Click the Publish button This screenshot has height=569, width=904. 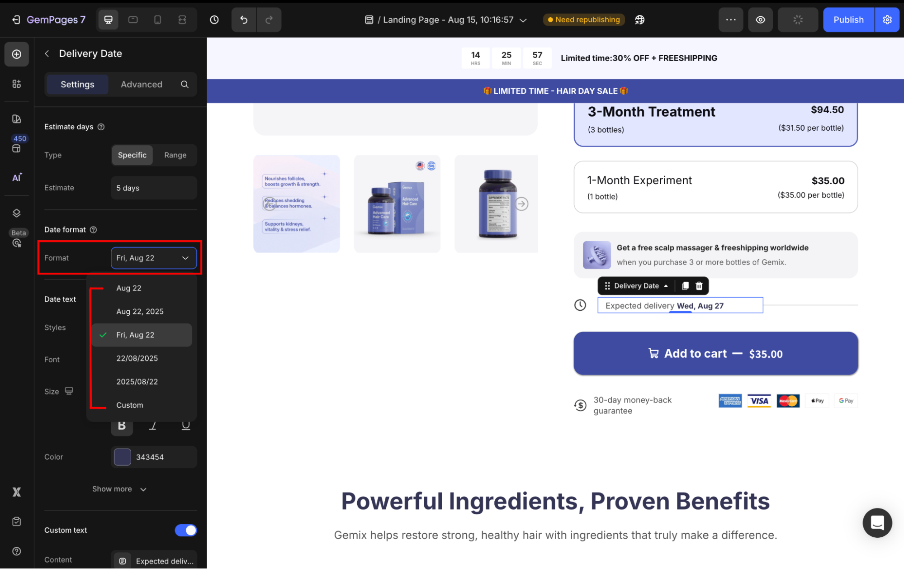(x=848, y=20)
